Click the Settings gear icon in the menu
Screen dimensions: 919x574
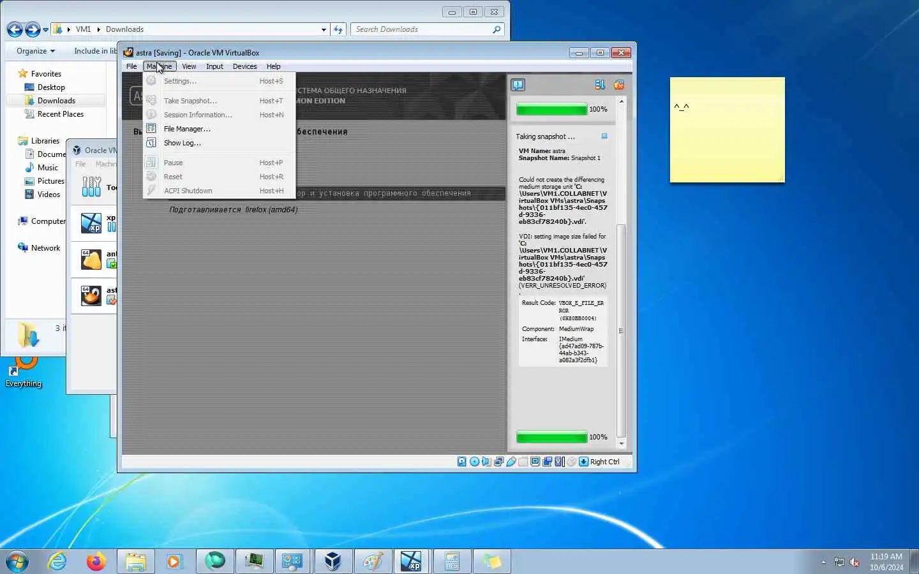point(151,80)
